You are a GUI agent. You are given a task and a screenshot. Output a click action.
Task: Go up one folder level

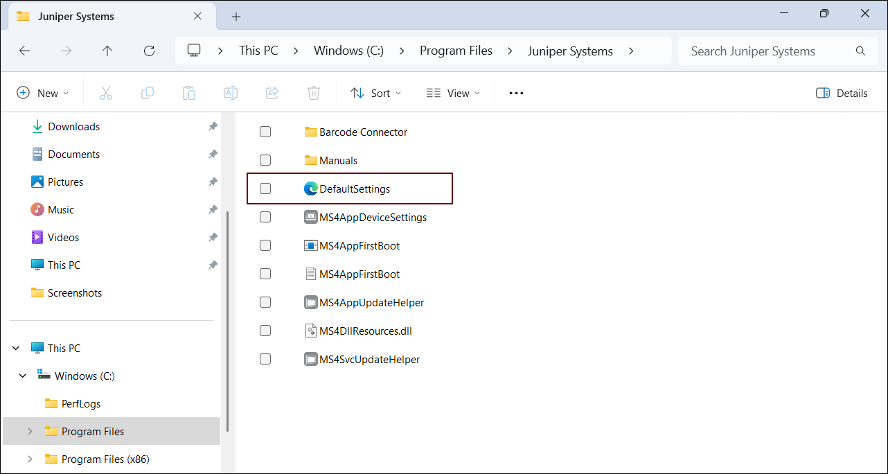[107, 51]
